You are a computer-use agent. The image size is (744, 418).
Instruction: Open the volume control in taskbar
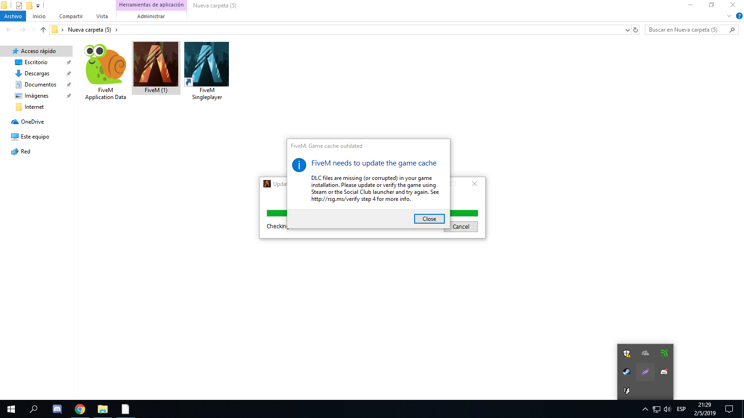pos(667,409)
